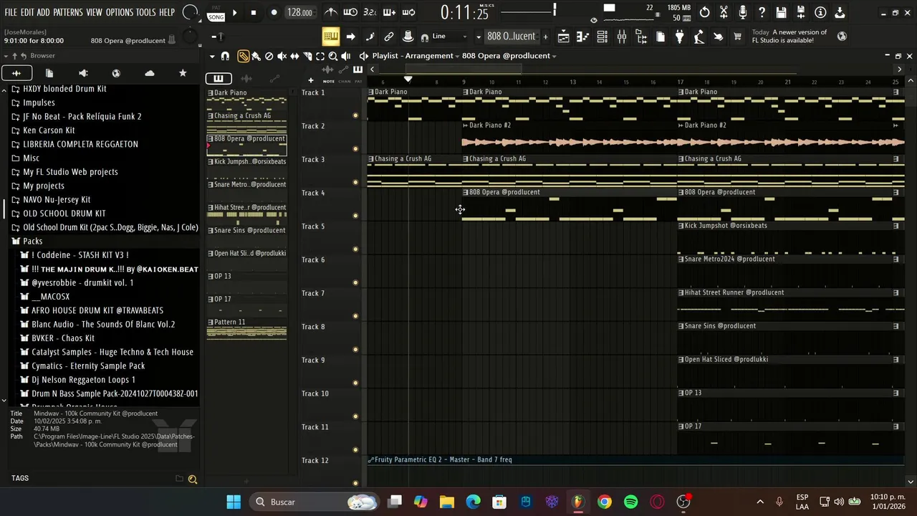Mute Track 9 via its green dot
The width and height of the screenshot is (917, 516).
click(x=355, y=383)
